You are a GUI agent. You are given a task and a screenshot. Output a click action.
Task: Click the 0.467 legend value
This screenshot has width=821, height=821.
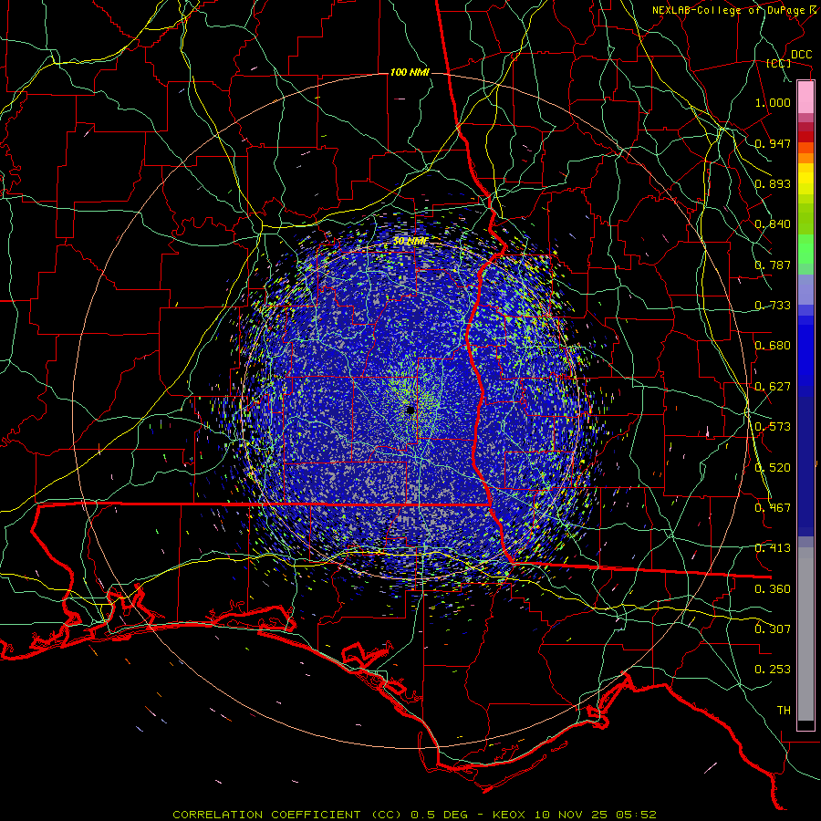coord(773,508)
